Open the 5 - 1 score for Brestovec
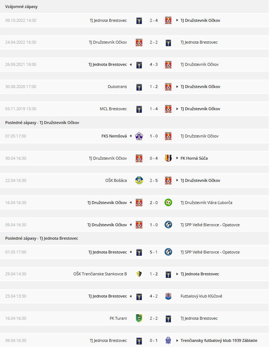The height and width of the screenshot is (351, 272). click(154, 252)
